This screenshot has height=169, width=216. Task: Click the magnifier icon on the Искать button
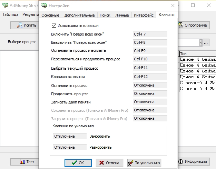pyautogui.click(x=20, y=25)
